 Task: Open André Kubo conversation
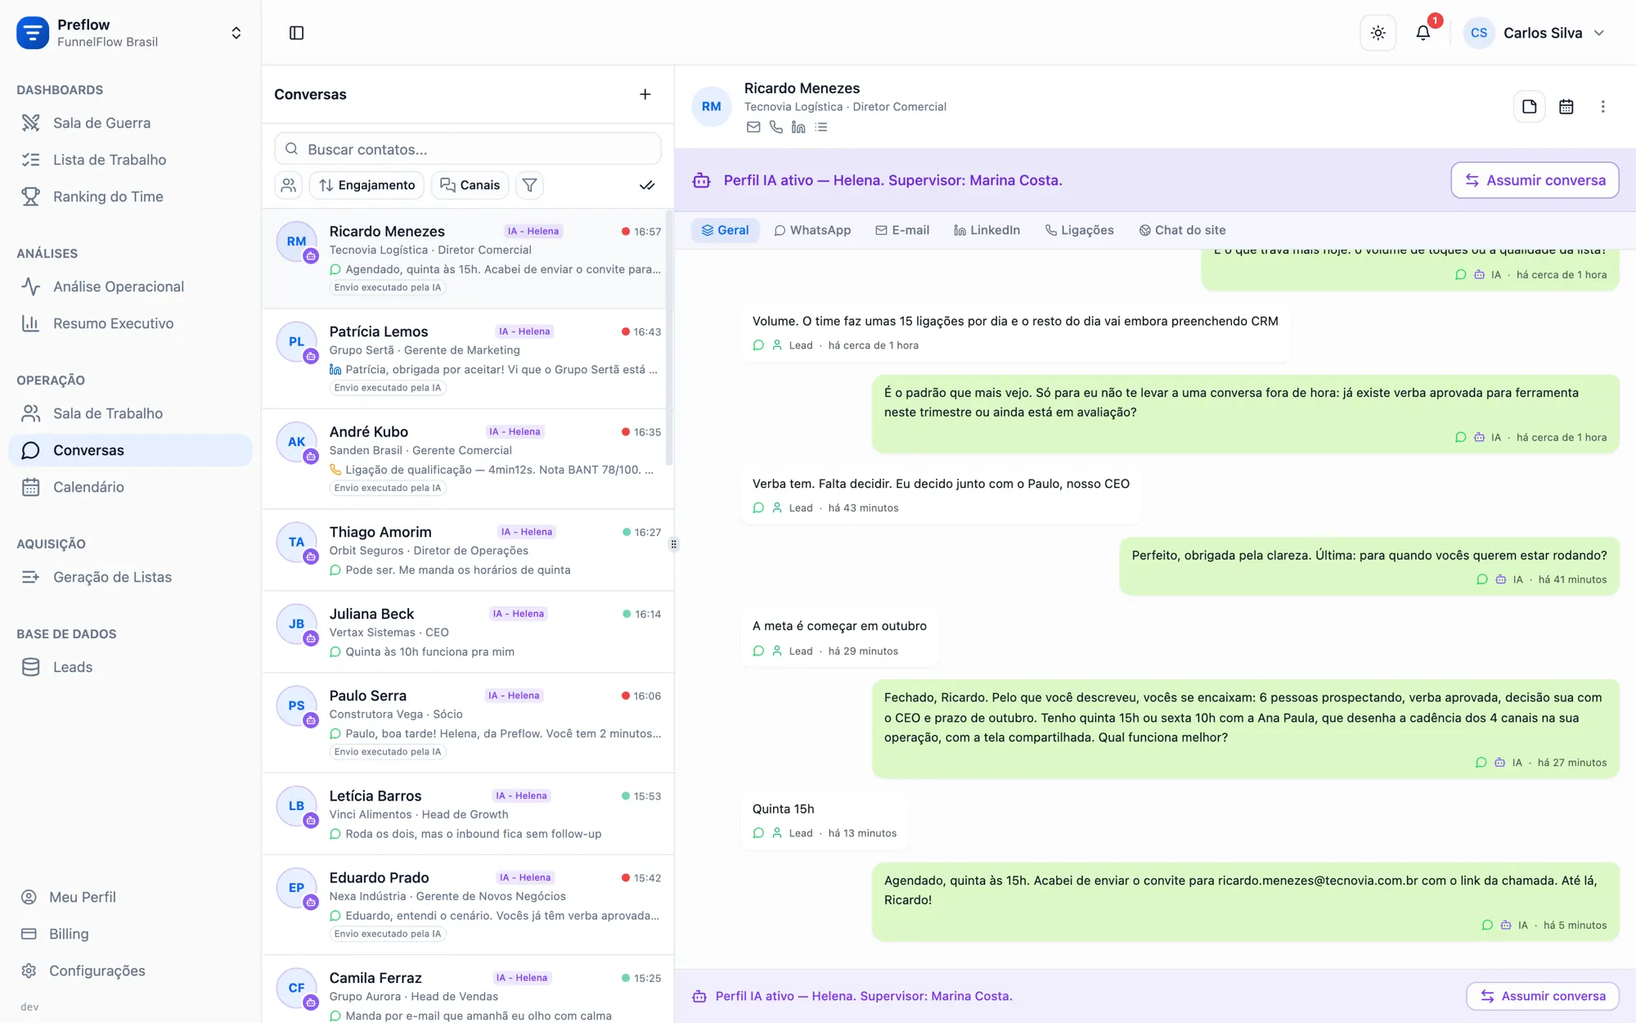(x=468, y=459)
